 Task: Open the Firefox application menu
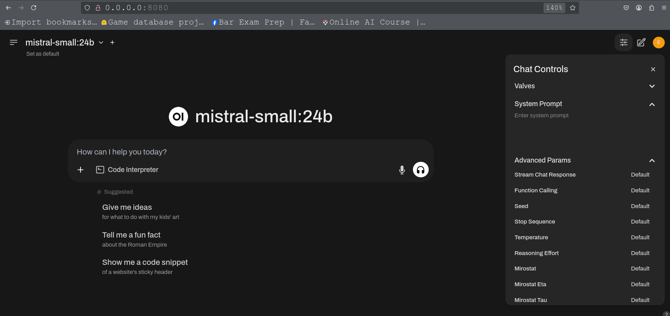[664, 8]
